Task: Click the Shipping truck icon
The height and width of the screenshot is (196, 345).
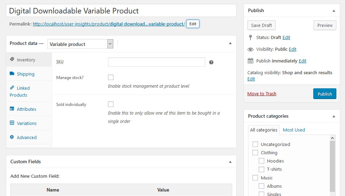Action: point(12,74)
